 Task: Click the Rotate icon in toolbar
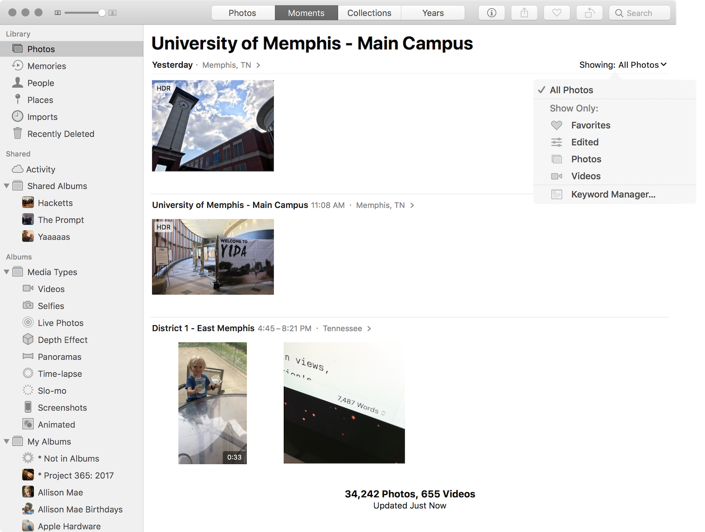[589, 13]
